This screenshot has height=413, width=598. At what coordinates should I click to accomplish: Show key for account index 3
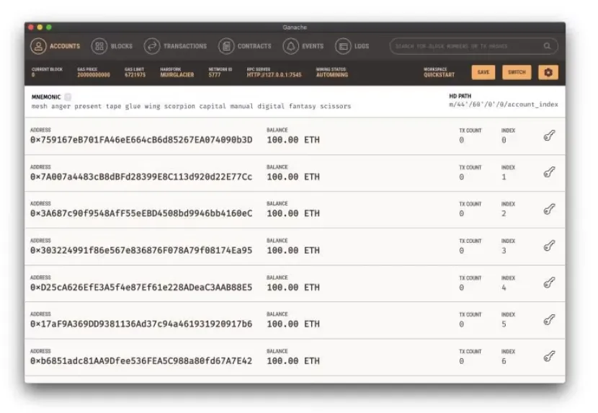[549, 246]
